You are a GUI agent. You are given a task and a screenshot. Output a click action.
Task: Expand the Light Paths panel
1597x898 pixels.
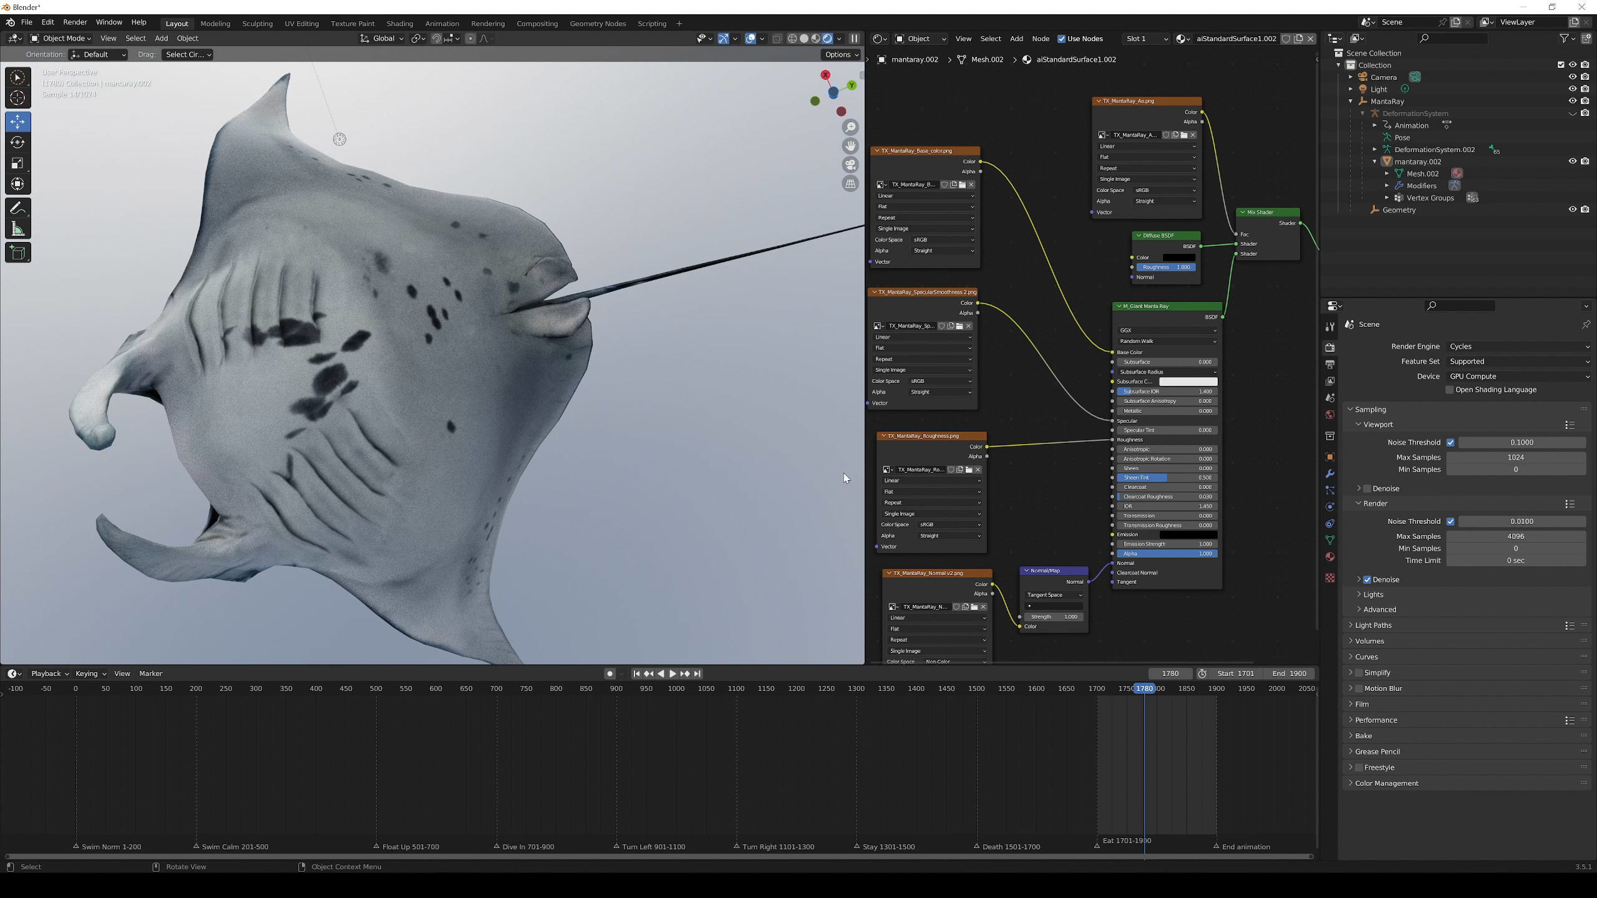click(x=1373, y=625)
